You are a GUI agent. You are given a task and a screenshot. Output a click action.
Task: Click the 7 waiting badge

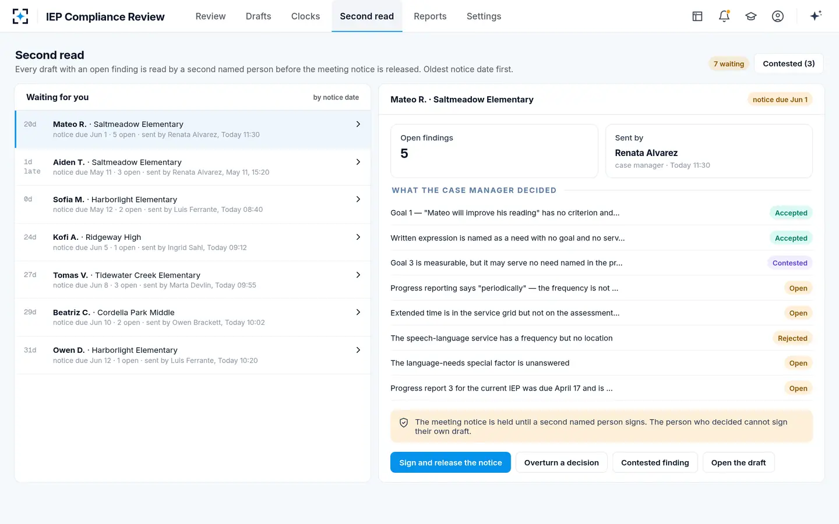tap(729, 64)
